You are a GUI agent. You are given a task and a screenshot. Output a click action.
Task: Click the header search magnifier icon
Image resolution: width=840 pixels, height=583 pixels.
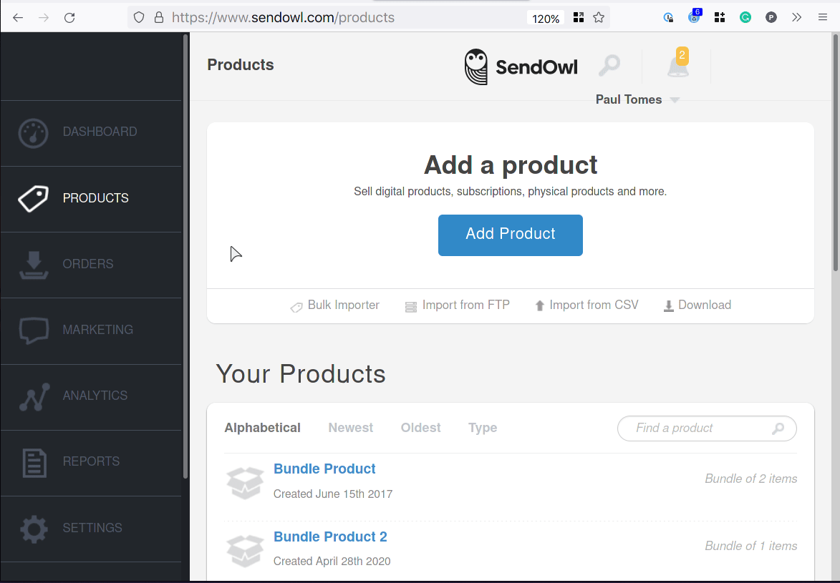point(609,66)
